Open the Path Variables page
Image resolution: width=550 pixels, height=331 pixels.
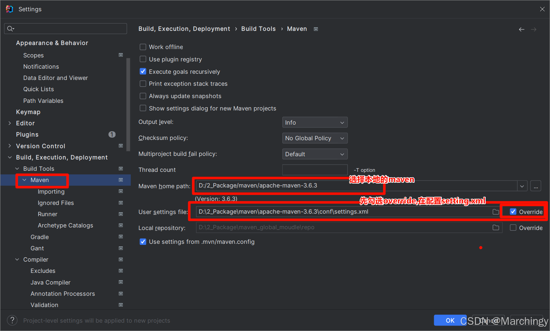coord(43,101)
